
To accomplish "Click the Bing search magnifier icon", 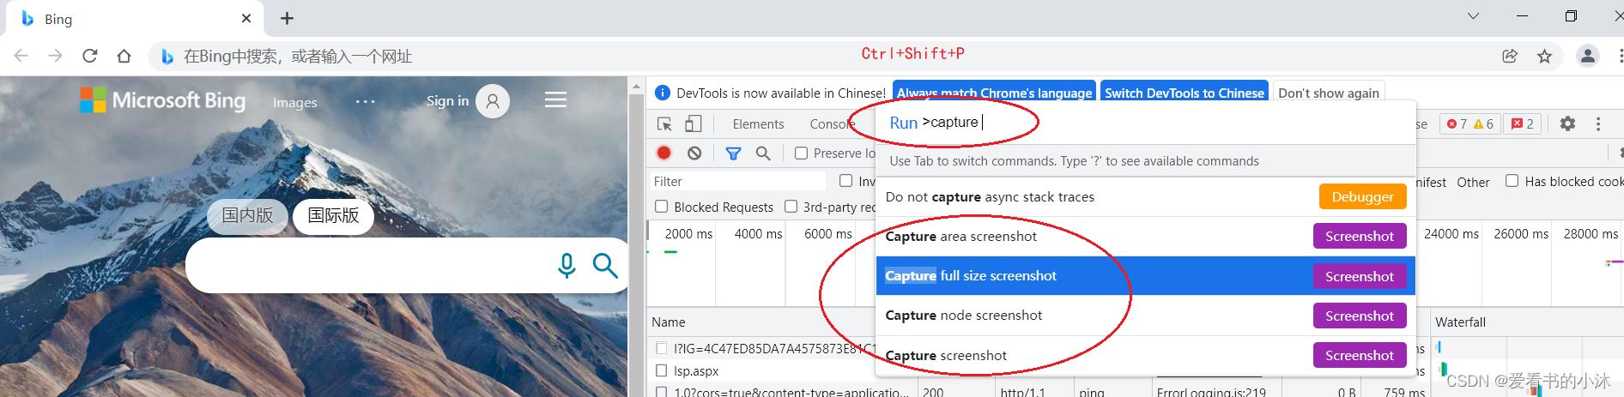I will pyautogui.click(x=605, y=266).
